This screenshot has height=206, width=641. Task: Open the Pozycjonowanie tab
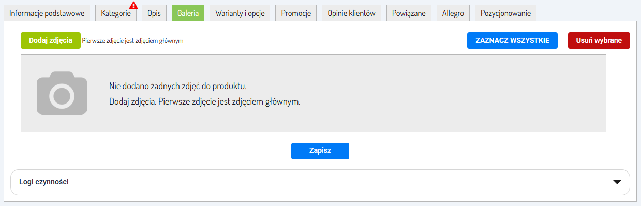(x=505, y=13)
